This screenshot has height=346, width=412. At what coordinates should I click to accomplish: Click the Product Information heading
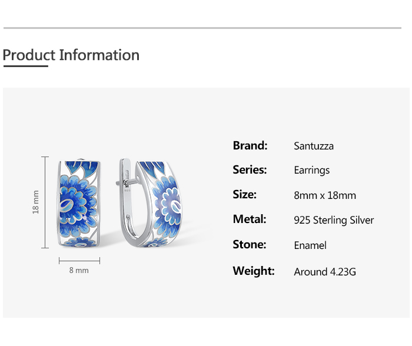[x=71, y=55]
